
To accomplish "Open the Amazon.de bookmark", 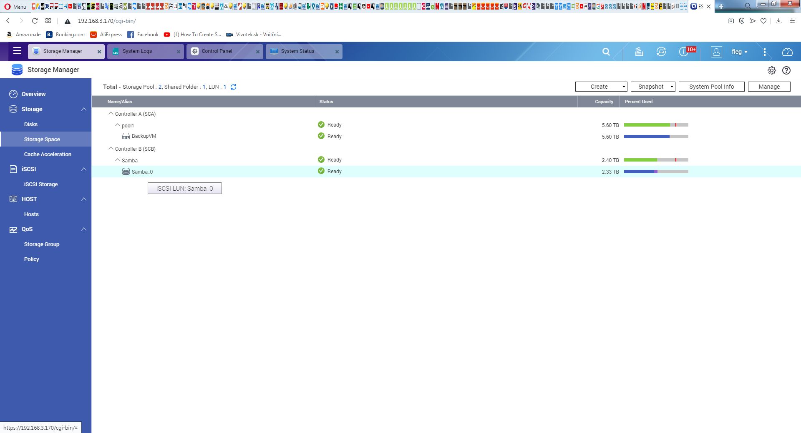I will pos(23,35).
